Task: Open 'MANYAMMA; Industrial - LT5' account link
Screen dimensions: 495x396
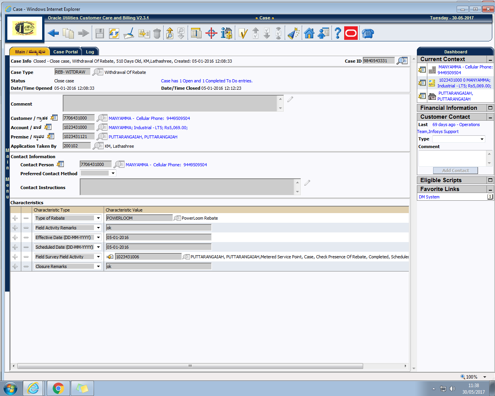Action: 148,128
